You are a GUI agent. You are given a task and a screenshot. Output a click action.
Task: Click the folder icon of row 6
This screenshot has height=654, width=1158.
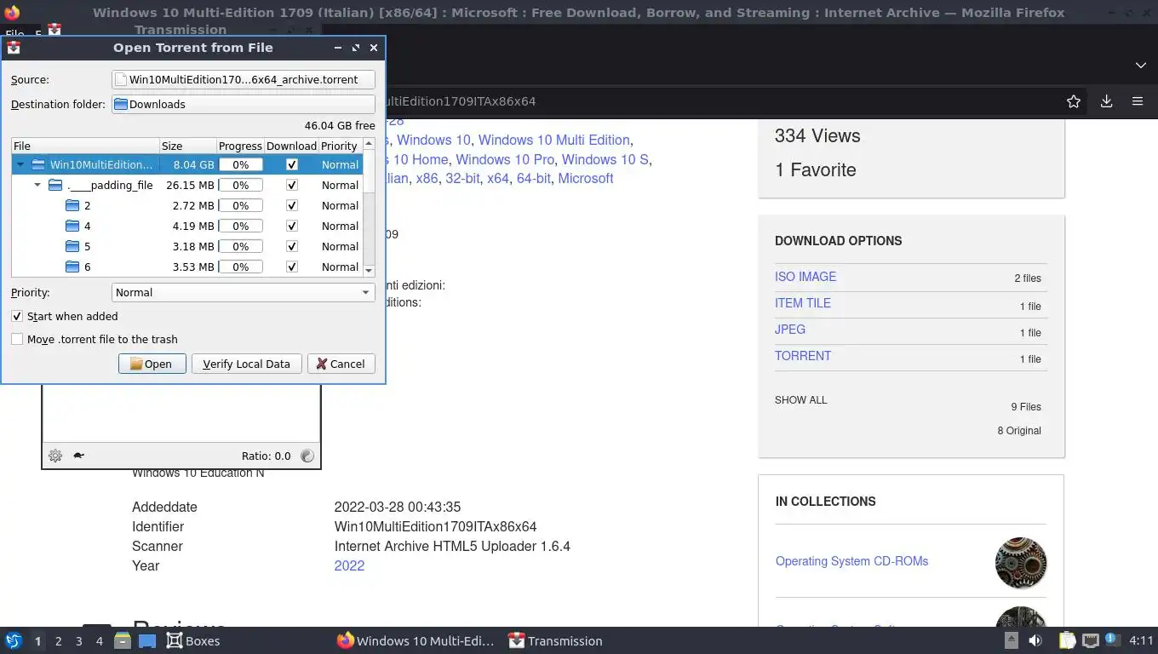coord(72,267)
